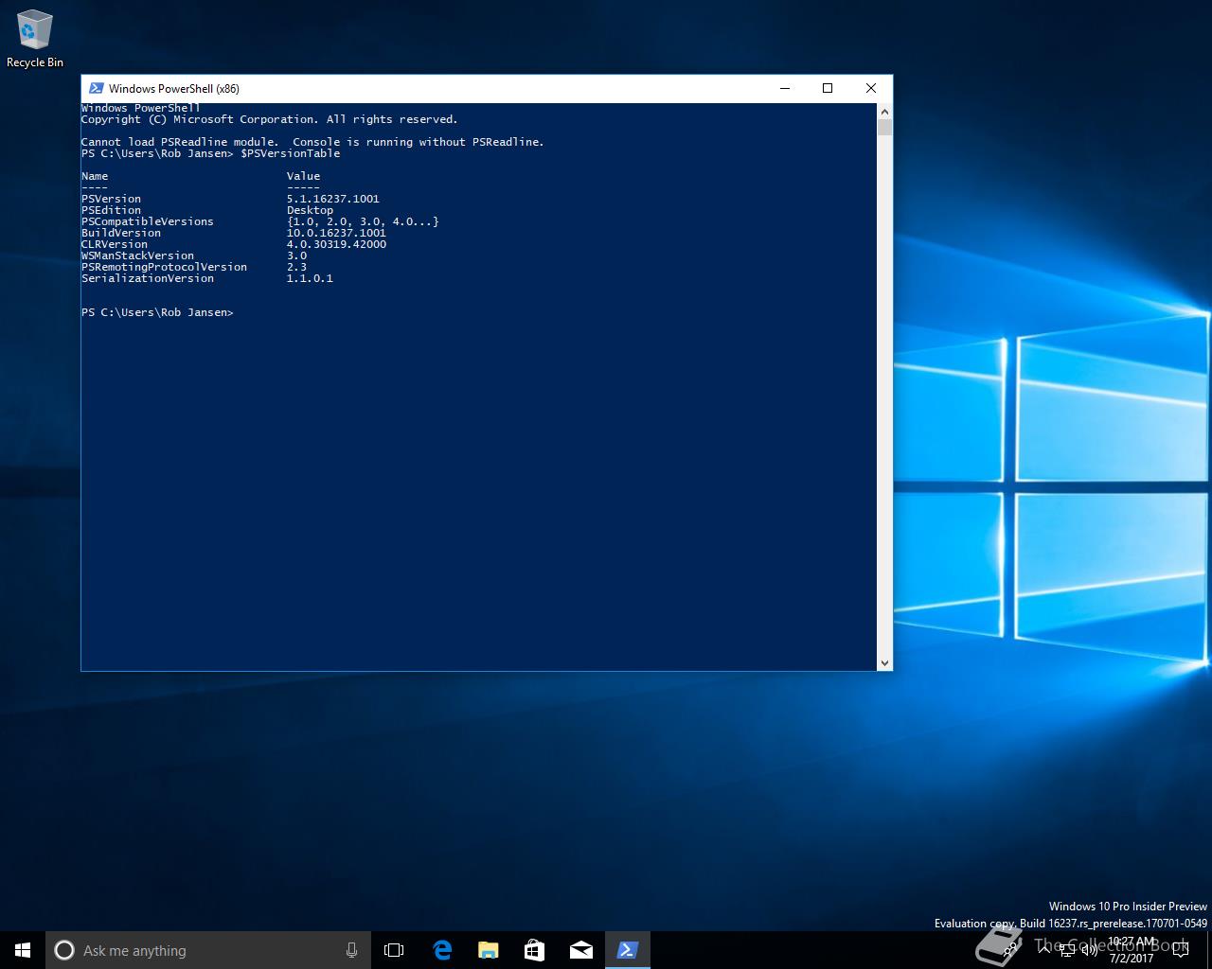Select the PowerShell taskbar button
Image resolution: width=1212 pixels, height=969 pixels.
[627, 950]
